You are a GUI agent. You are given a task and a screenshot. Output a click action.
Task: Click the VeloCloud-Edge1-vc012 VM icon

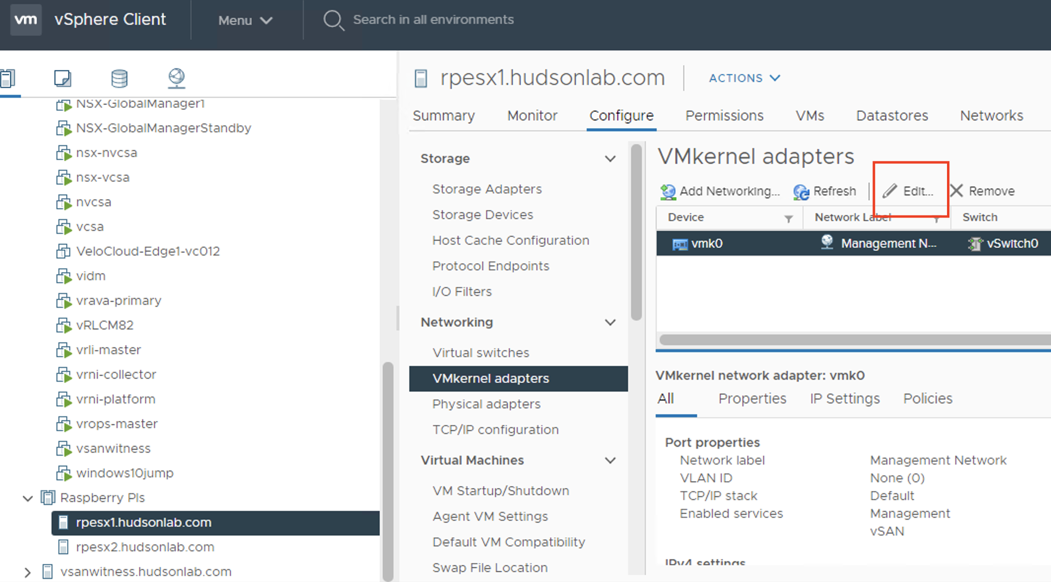click(63, 252)
